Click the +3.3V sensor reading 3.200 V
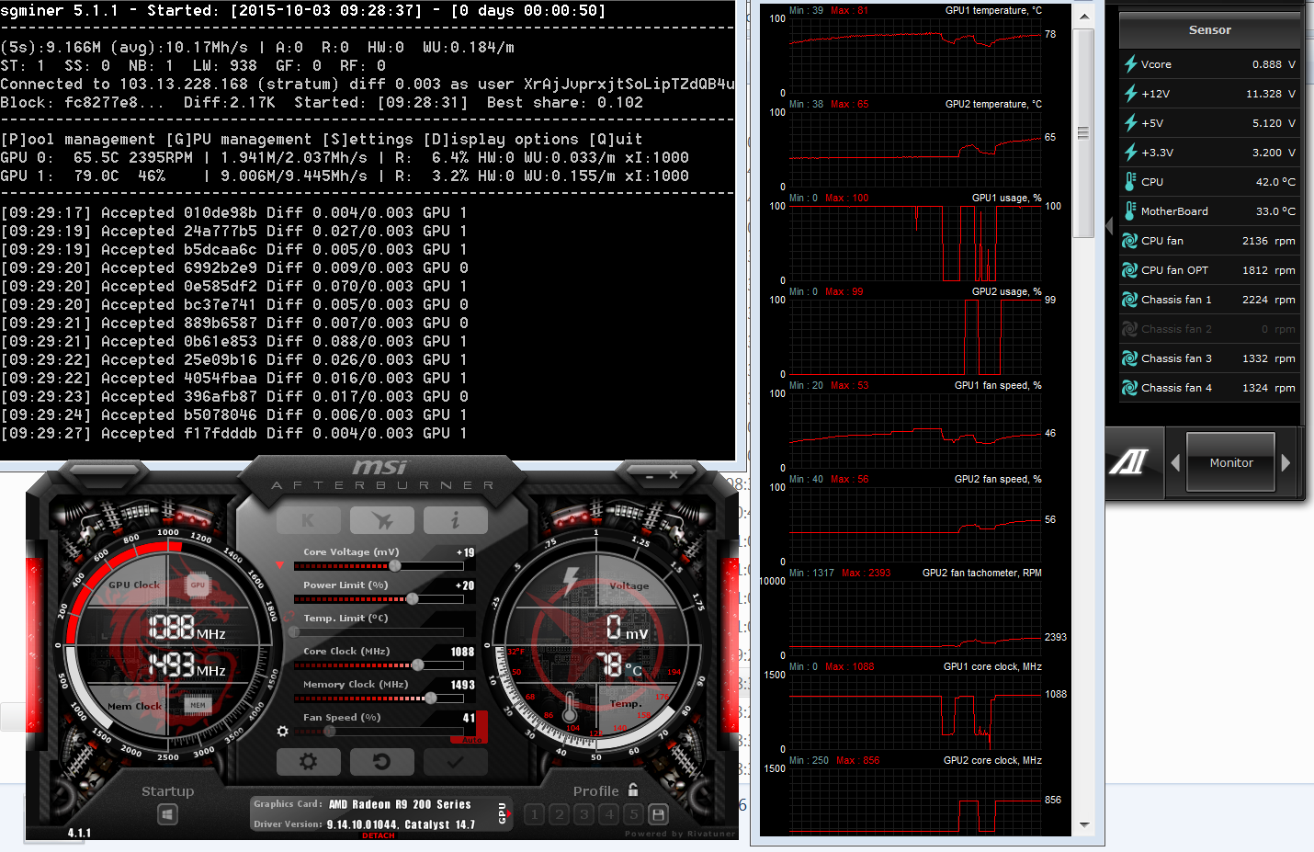The height and width of the screenshot is (852, 1314). pos(1274,153)
